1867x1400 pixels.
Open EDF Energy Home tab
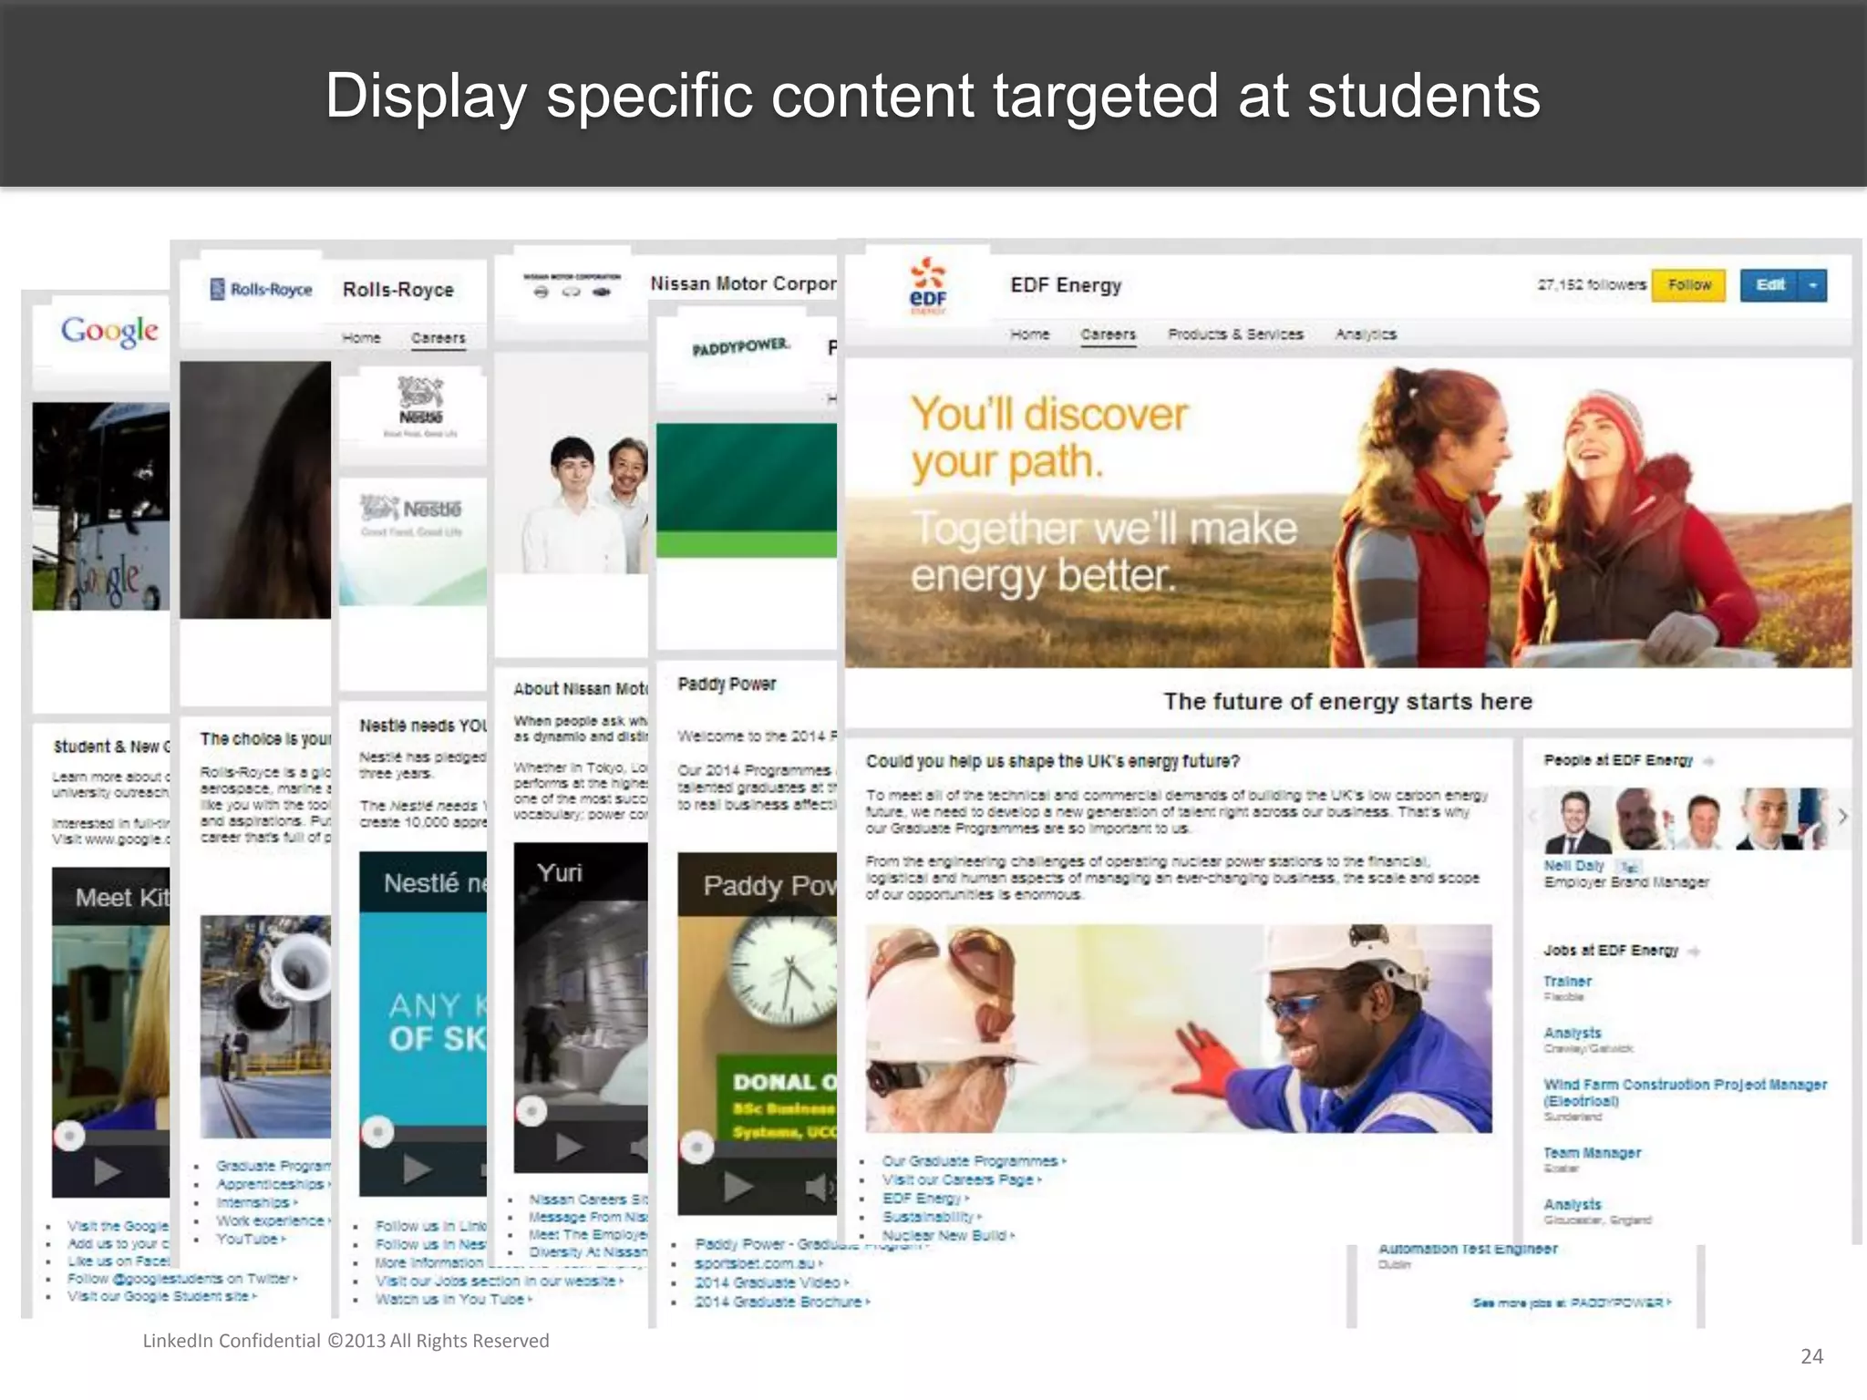[1029, 335]
